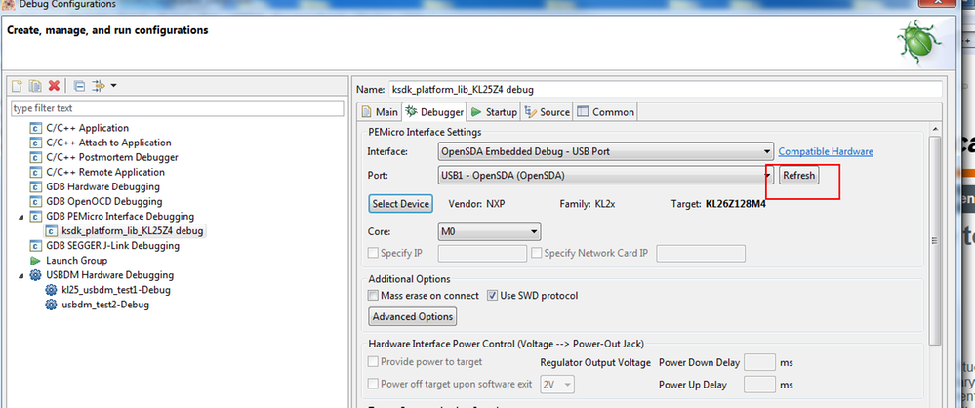This screenshot has width=975, height=408.
Task: Click the Specify IP text field
Action: click(482, 253)
